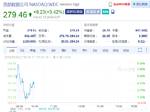Click the 9.04% percentage axis label
The width and height of the screenshot is (150, 112).
pyautogui.click(x=141, y=63)
